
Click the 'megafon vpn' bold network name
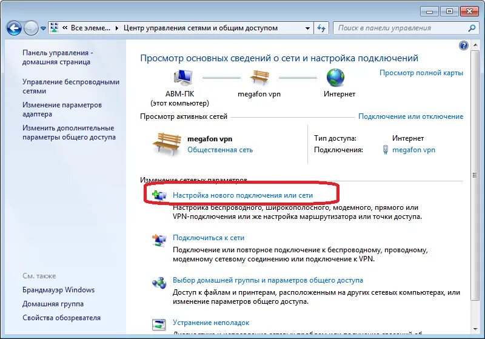coord(210,139)
